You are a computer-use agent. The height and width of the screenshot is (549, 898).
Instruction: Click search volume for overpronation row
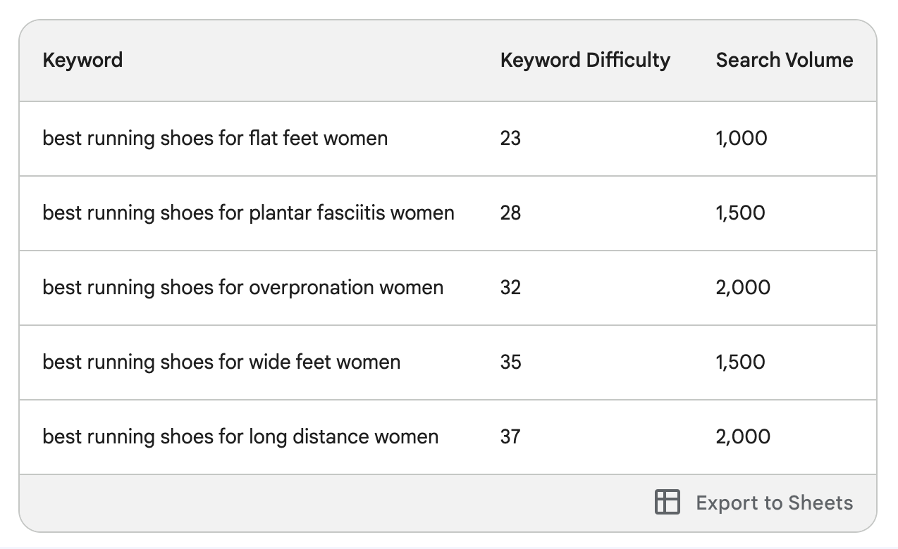743,287
